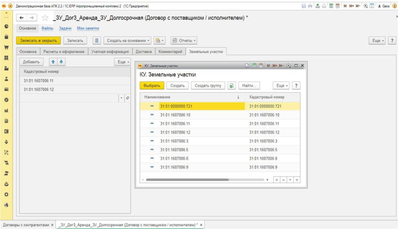398x229 pixels.
Task: Click the Добавить button
Action: tap(31, 62)
